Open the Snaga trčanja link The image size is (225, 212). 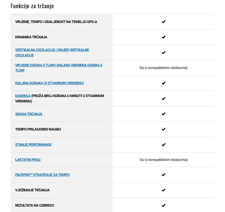coord(29,114)
